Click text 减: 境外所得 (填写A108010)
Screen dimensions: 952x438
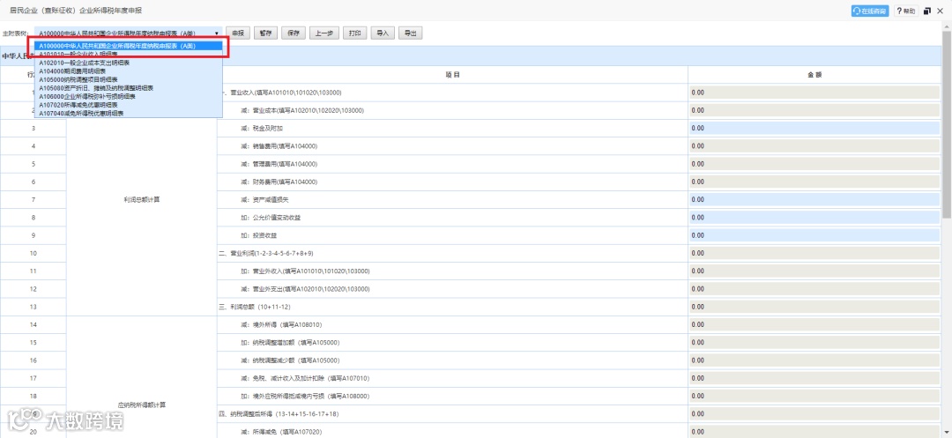[281, 325]
